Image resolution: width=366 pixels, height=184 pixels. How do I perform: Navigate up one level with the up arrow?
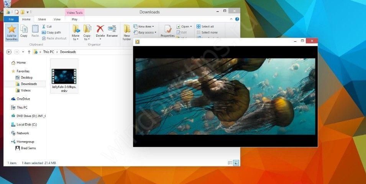[x=29, y=52]
